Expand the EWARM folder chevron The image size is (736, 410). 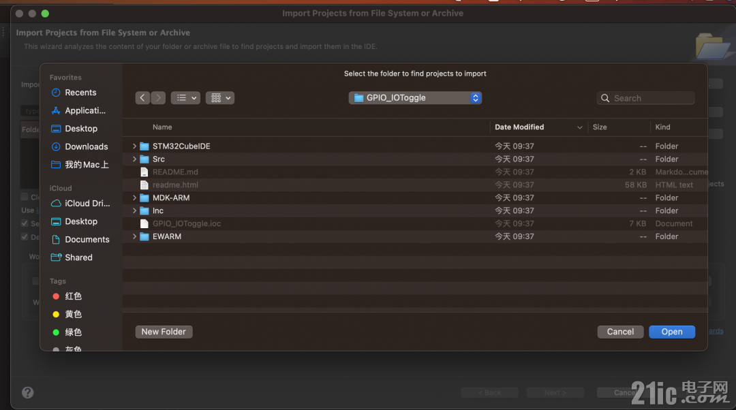click(x=134, y=236)
